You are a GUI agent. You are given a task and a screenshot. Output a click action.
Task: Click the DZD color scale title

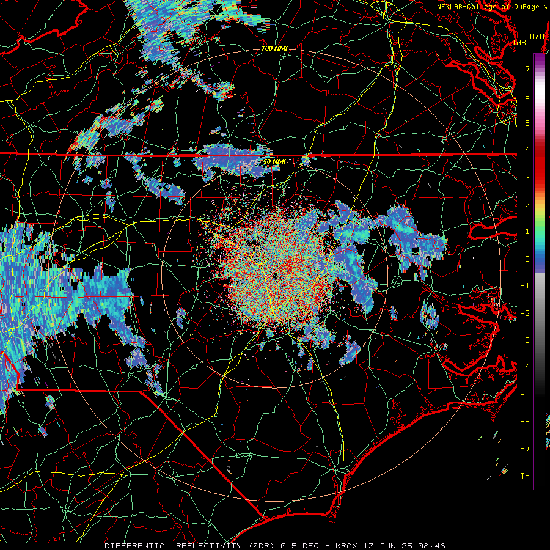(x=537, y=37)
